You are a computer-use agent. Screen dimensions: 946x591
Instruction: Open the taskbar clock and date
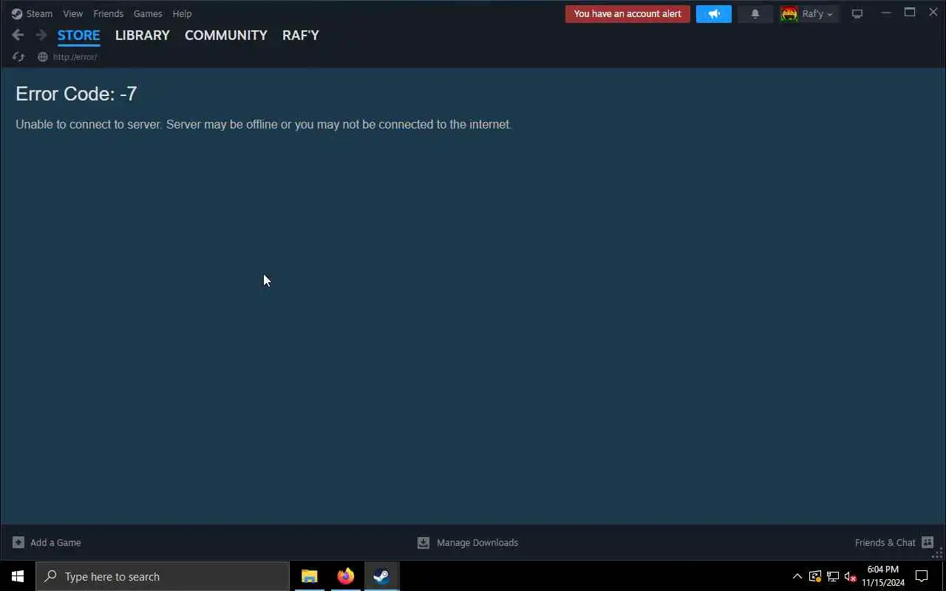click(883, 576)
